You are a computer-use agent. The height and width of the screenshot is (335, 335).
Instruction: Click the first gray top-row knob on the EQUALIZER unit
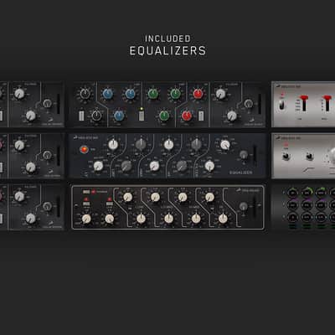(x=141, y=144)
